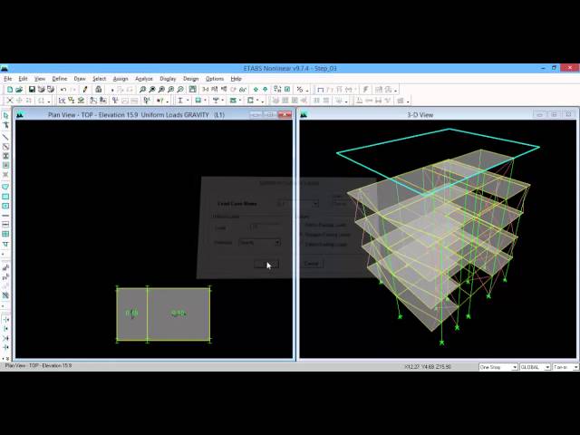Open the Display menu
The image size is (580, 435).
pos(168,79)
